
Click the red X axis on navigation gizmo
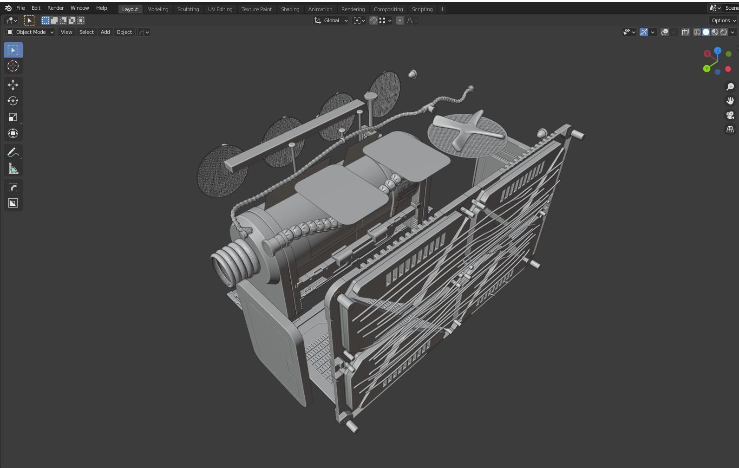(707, 54)
